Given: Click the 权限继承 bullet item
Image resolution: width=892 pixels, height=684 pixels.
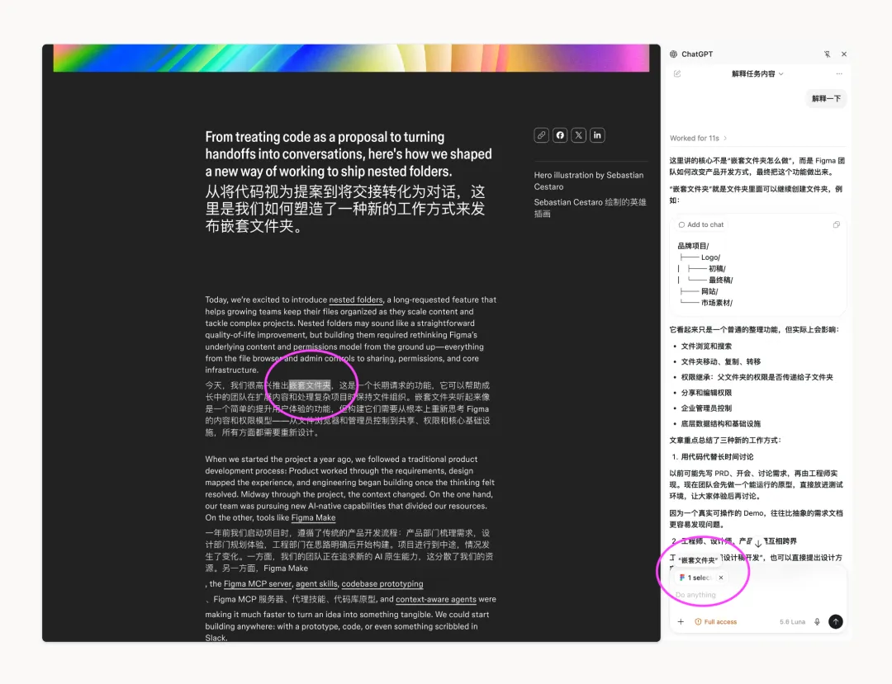Looking at the screenshot, I should 757,377.
